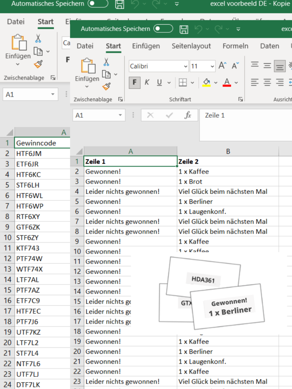Viewport: 292px width, 389px height.
Task: Click the Format Painter brush in the front ribbon
Action: pos(106,86)
